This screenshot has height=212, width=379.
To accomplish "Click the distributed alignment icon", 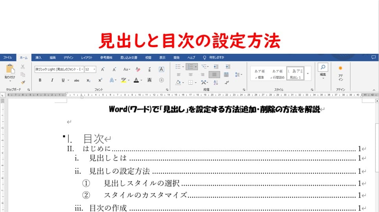I will click(x=226, y=75).
